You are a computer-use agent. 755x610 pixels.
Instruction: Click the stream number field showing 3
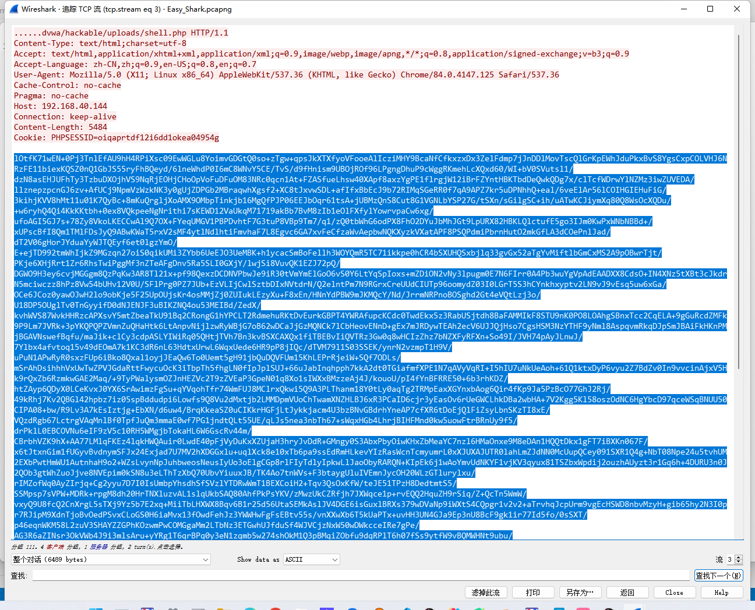click(x=729, y=559)
